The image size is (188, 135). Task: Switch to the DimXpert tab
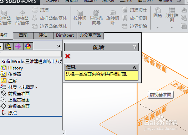(x=65, y=35)
